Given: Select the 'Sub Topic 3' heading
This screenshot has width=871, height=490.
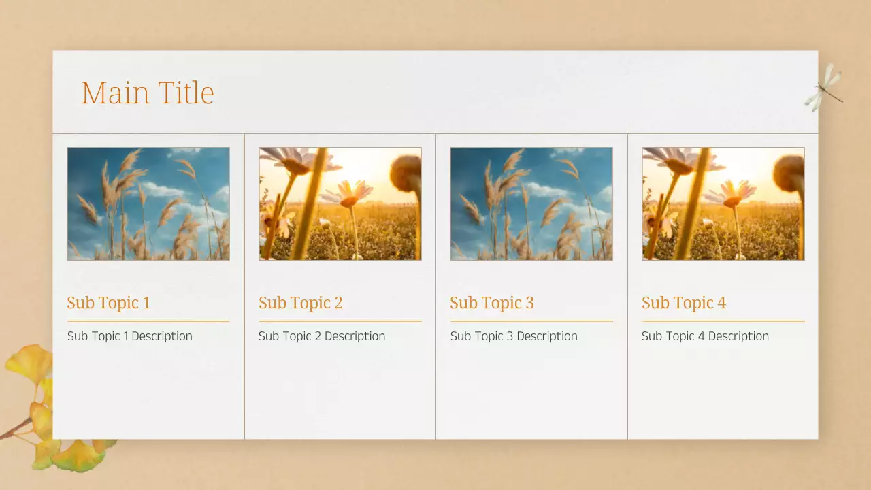Looking at the screenshot, I should pyautogui.click(x=492, y=303).
